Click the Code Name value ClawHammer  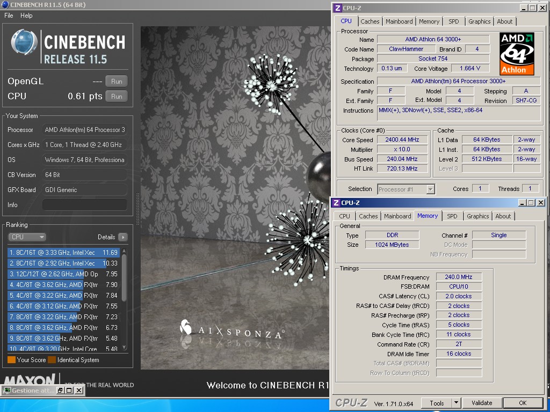pos(406,49)
